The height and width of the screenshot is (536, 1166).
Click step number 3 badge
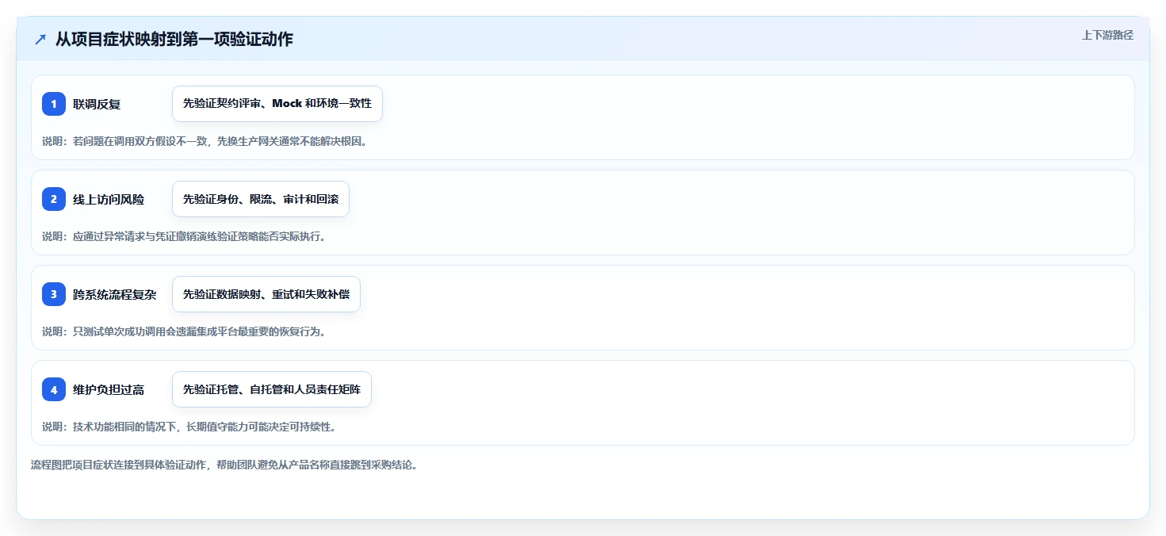tap(54, 294)
